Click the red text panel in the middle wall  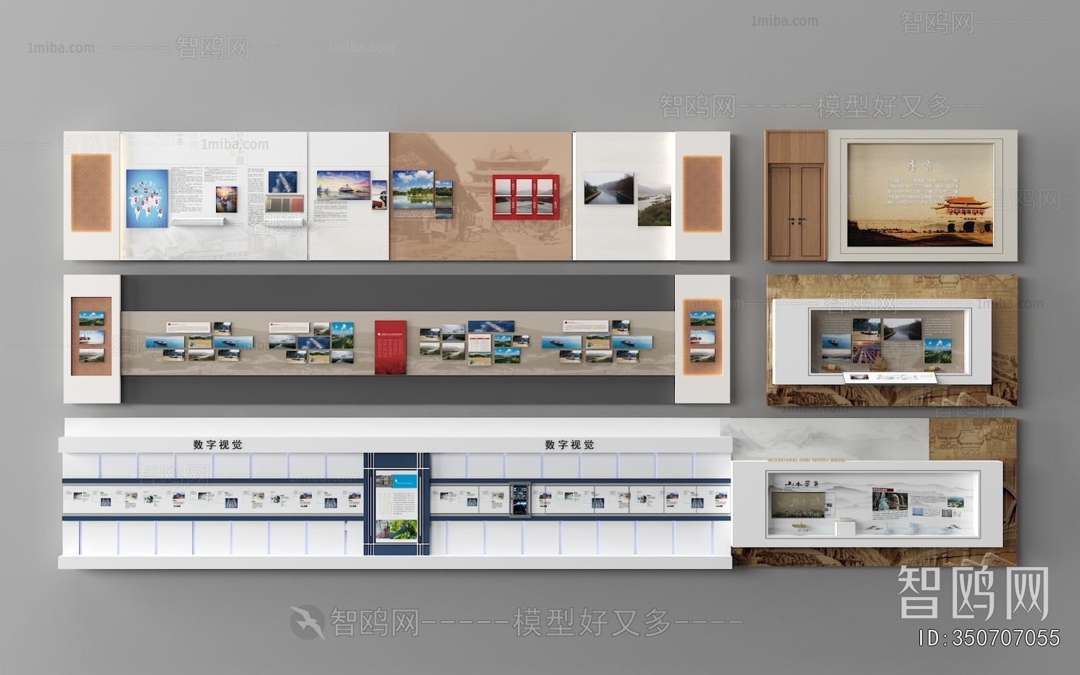pyautogui.click(x=391, y=347)
